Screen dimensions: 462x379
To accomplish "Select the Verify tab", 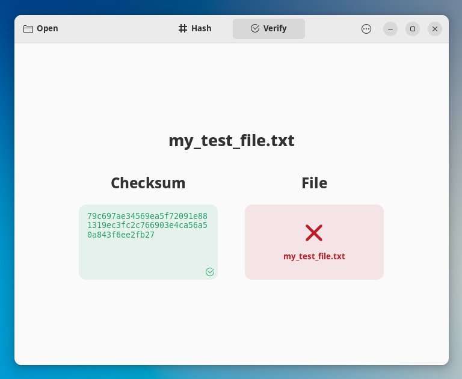I will 269,28.
